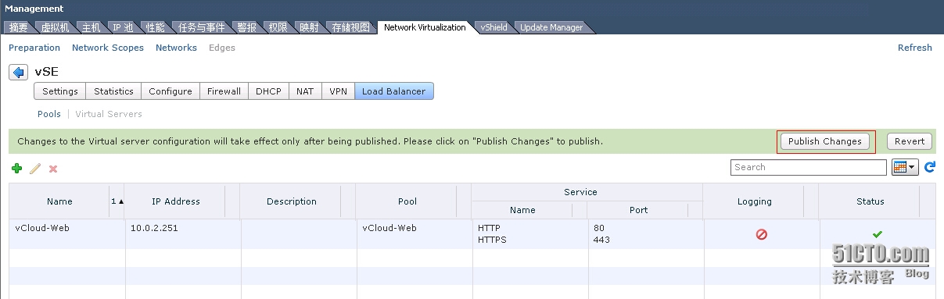Click the vCloud-Web pool cell
The height and width of the screenshot is (299, 944).
(x=389, y=228)
